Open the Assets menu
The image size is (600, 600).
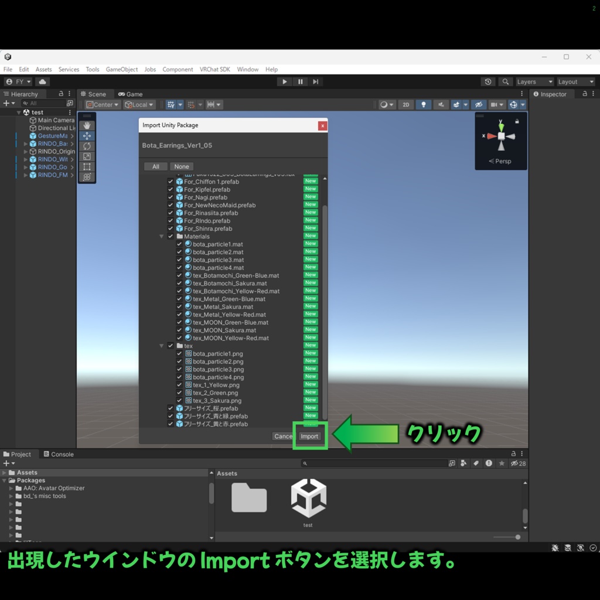(x=43, y=69)
